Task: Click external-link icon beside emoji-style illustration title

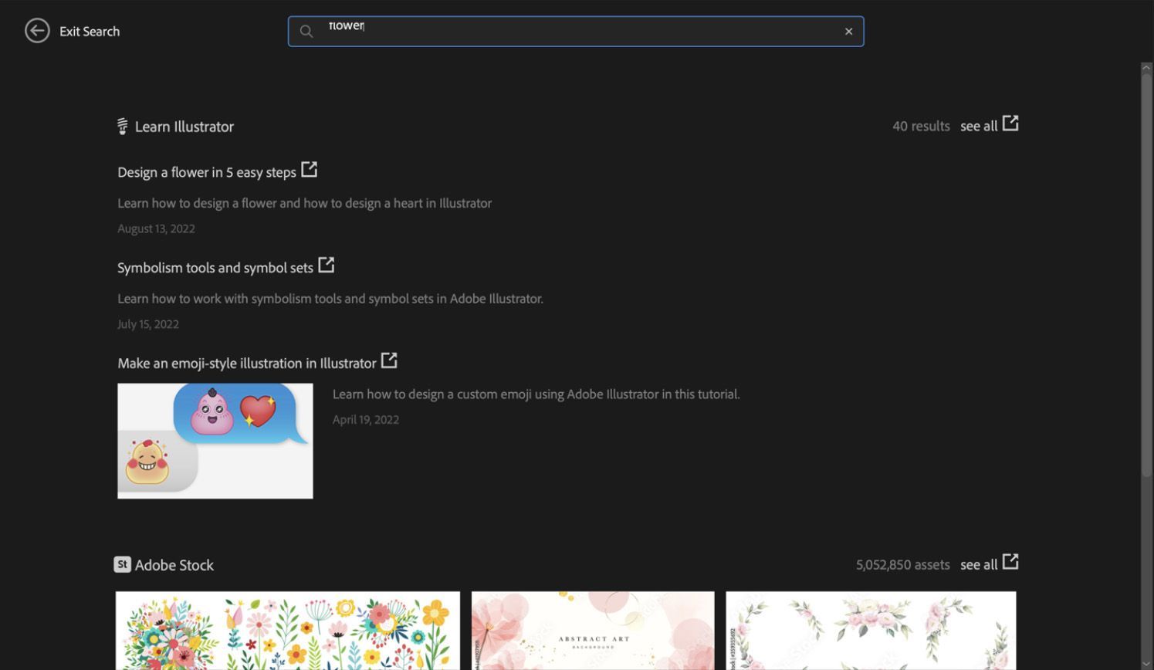Action: (389, 360)
